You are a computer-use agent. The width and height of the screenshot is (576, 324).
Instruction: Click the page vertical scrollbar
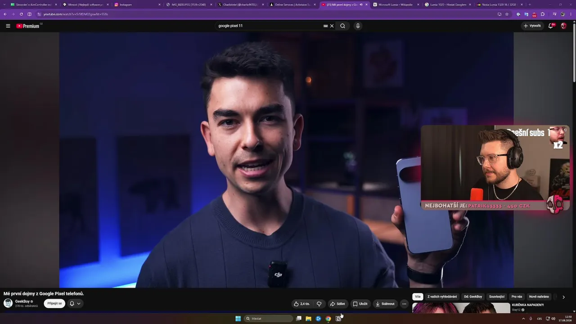pos(574,52)
